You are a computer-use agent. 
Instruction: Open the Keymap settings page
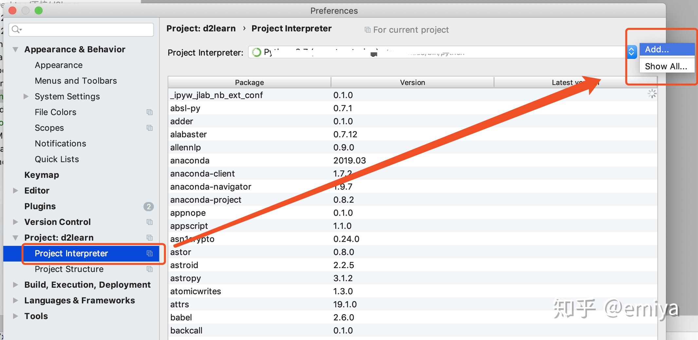pos(42,175)
